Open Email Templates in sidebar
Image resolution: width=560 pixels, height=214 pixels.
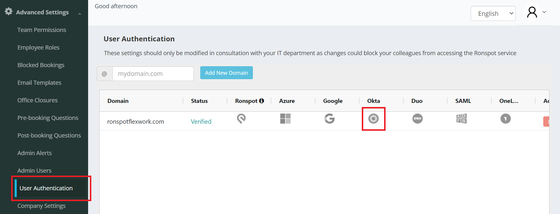point(39,83)
